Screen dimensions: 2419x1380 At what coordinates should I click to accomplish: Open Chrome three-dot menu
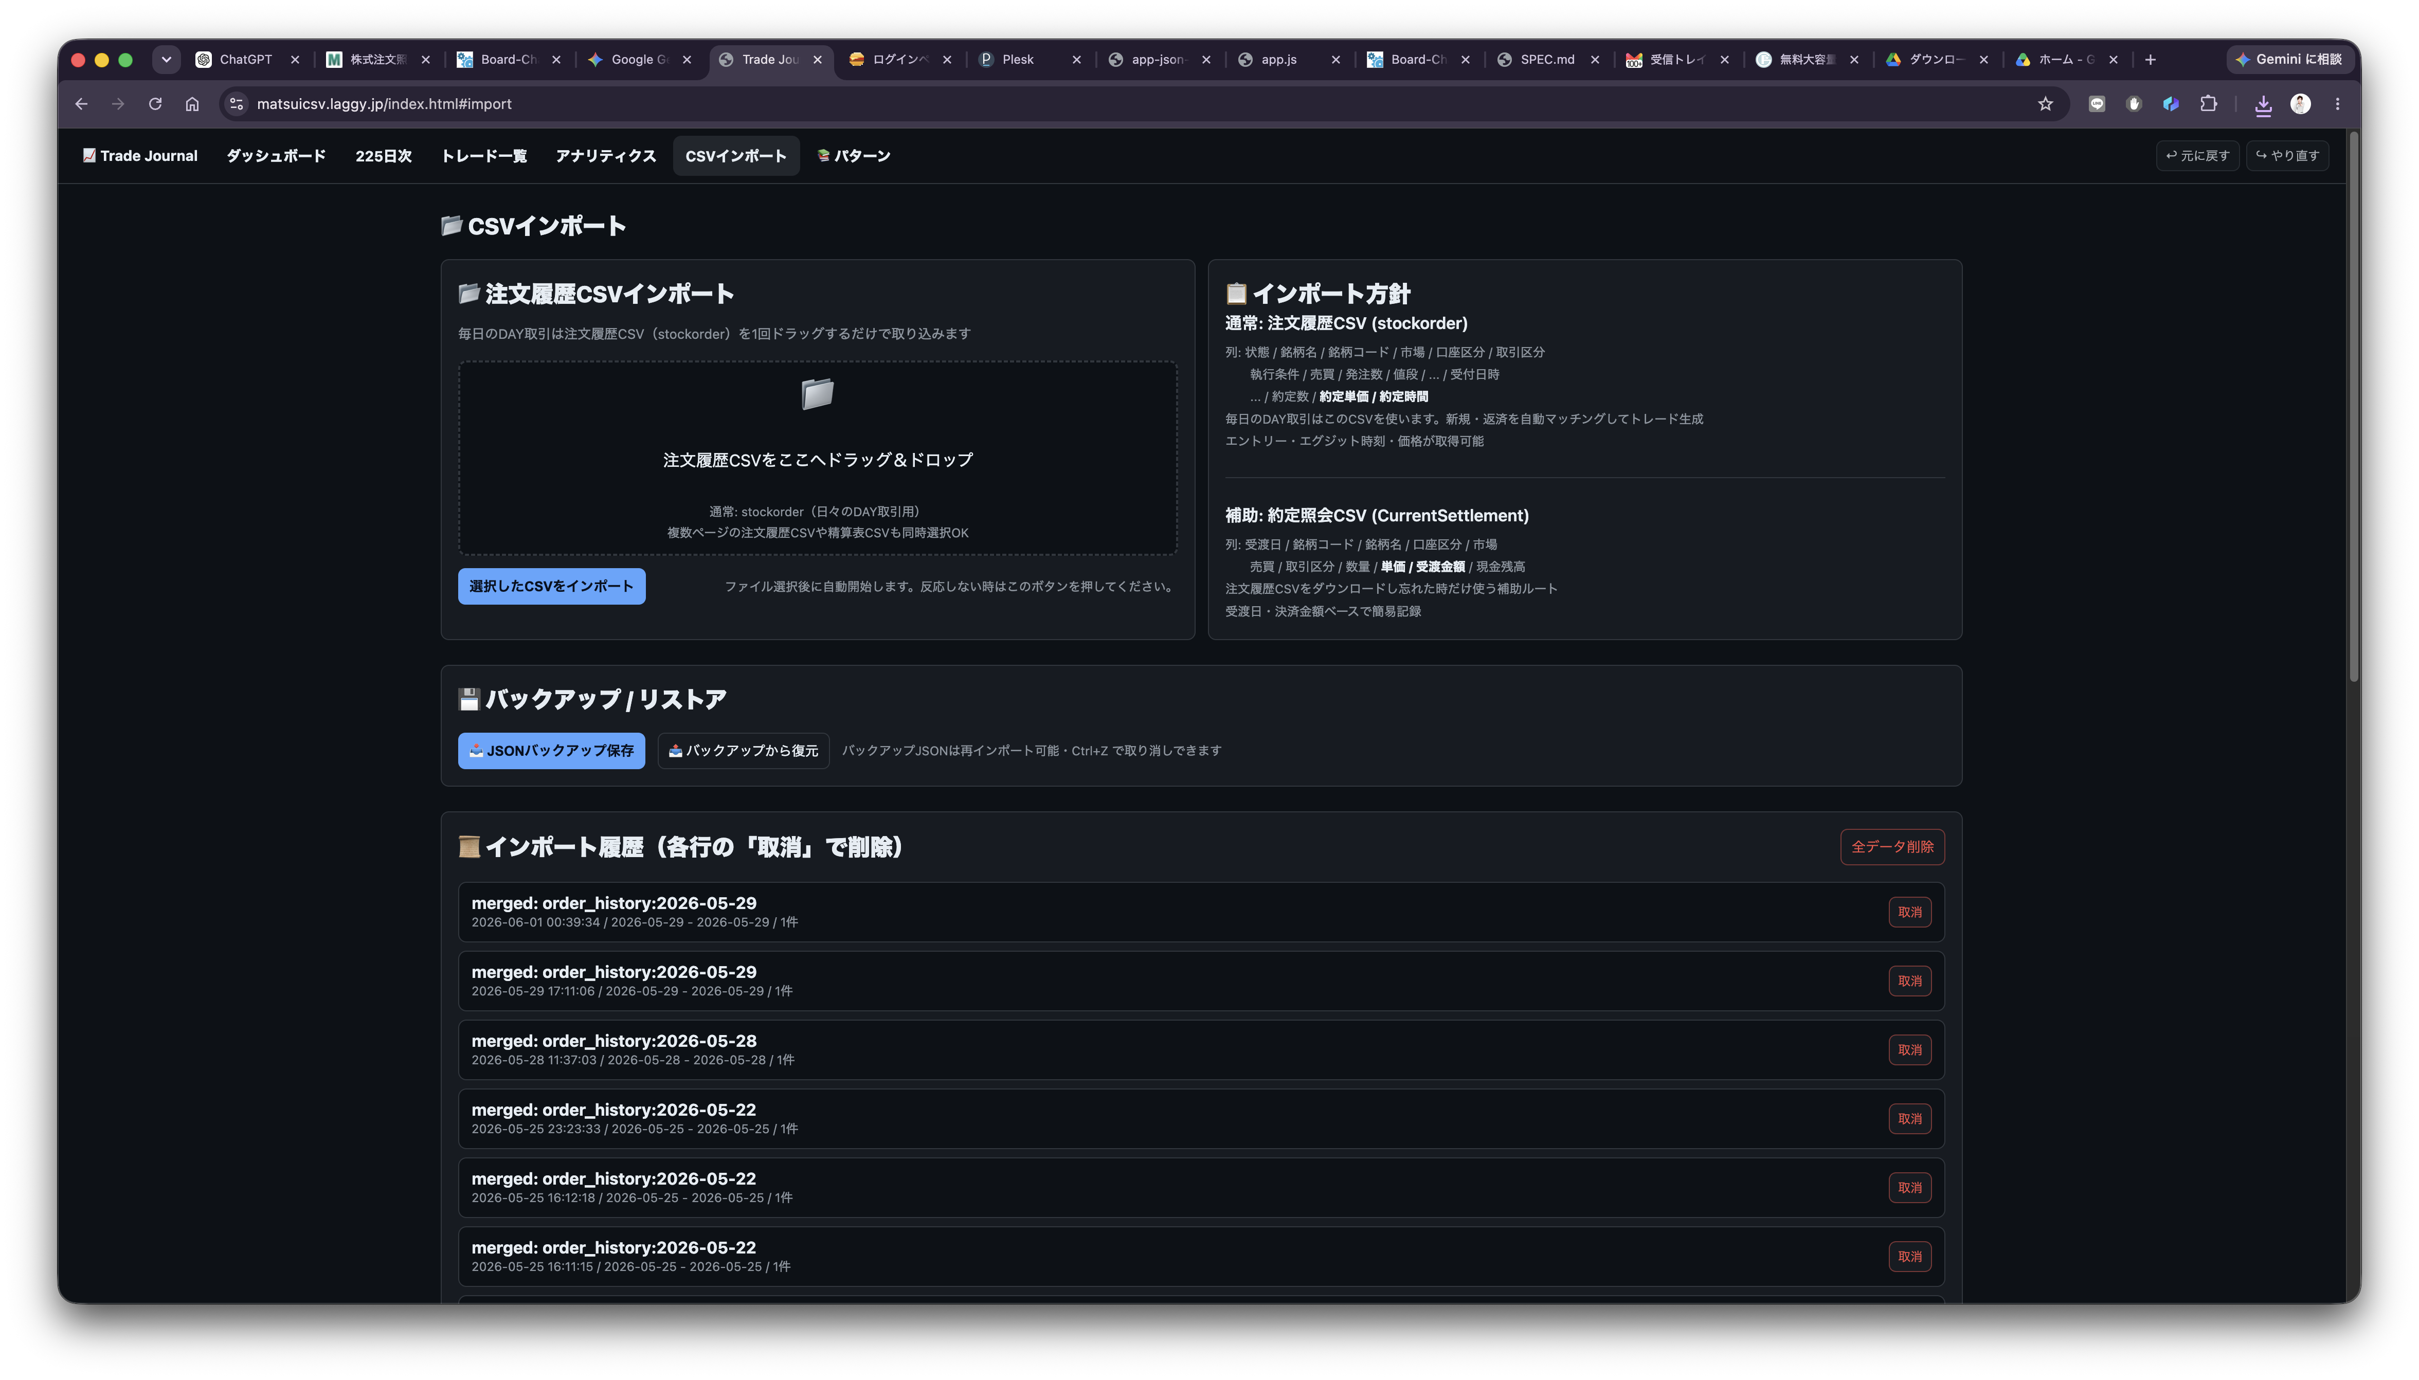[x=2337, y=104]
